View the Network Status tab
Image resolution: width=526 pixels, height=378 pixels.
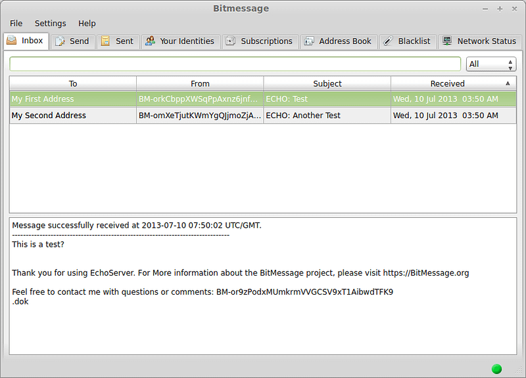tap(481, 41)
